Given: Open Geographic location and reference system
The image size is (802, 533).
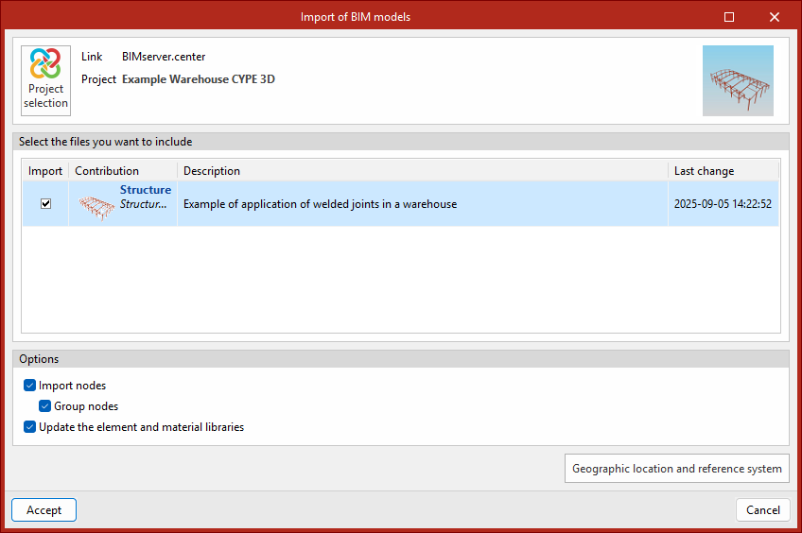Looking at the screenshot, I should tap(676, 469).
